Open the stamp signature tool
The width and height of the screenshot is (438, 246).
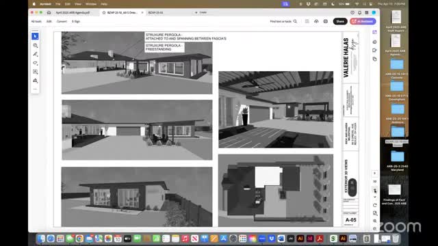(35, 81)
